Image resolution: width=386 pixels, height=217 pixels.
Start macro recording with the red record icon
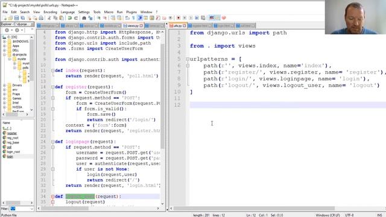pyautogui.click(x=179, y=18)
